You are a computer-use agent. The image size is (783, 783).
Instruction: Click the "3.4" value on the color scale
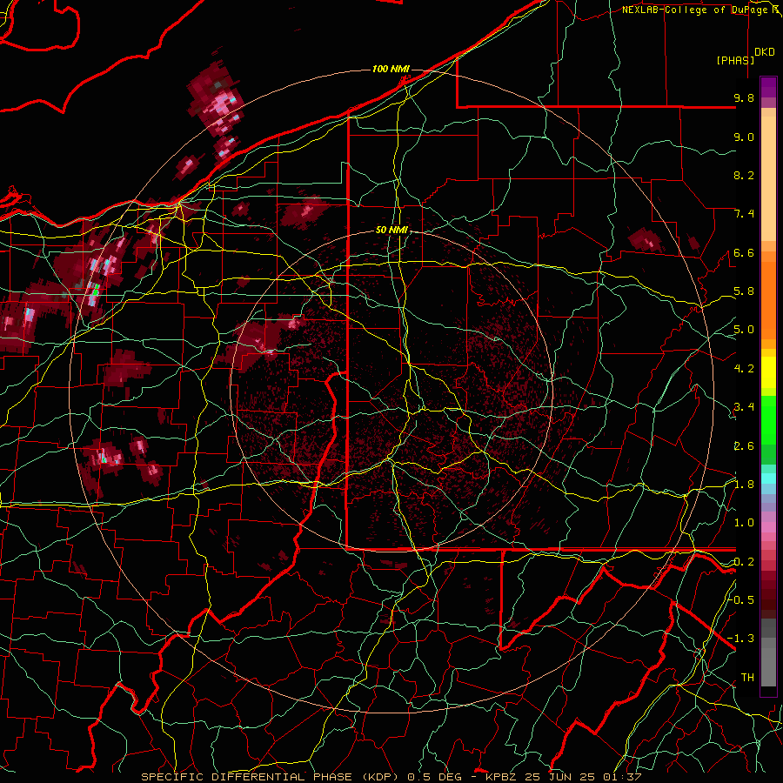tap(744, 407)
